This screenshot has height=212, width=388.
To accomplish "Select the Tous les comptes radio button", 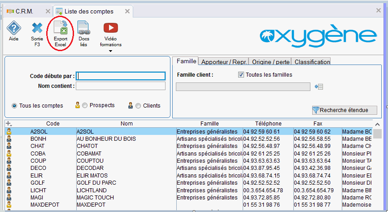I will pos(14,106).
